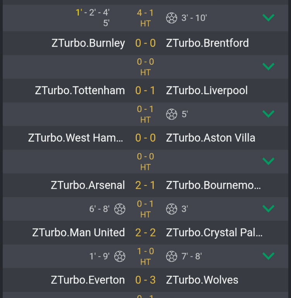Click the ball icon beside Arsenal's 6' - 8' goals
The height and width of the screenshot is (298, 291).
click(x=120, y=209)
